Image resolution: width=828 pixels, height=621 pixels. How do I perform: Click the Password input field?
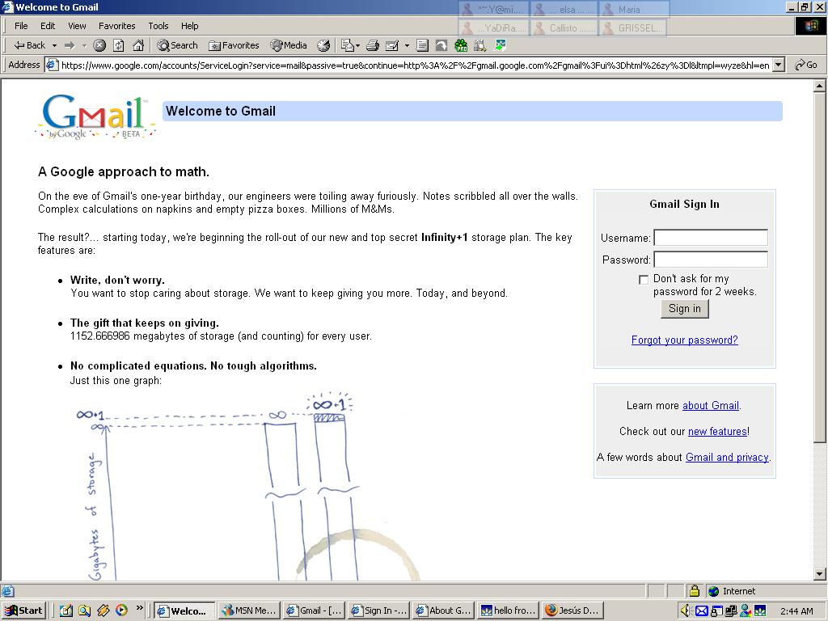coord(711,260)
